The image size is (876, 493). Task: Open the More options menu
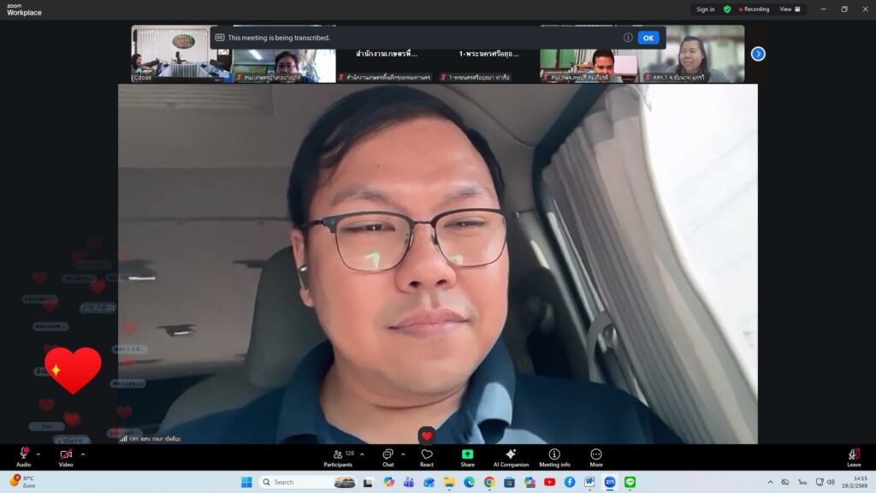(x=596, y=456)
